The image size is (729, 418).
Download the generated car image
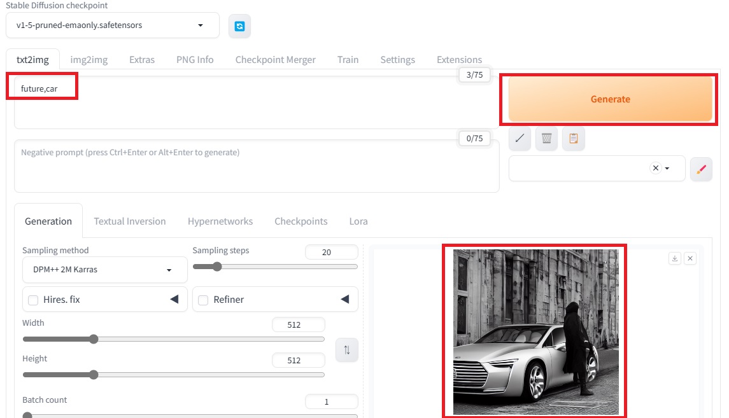(674, 258)
